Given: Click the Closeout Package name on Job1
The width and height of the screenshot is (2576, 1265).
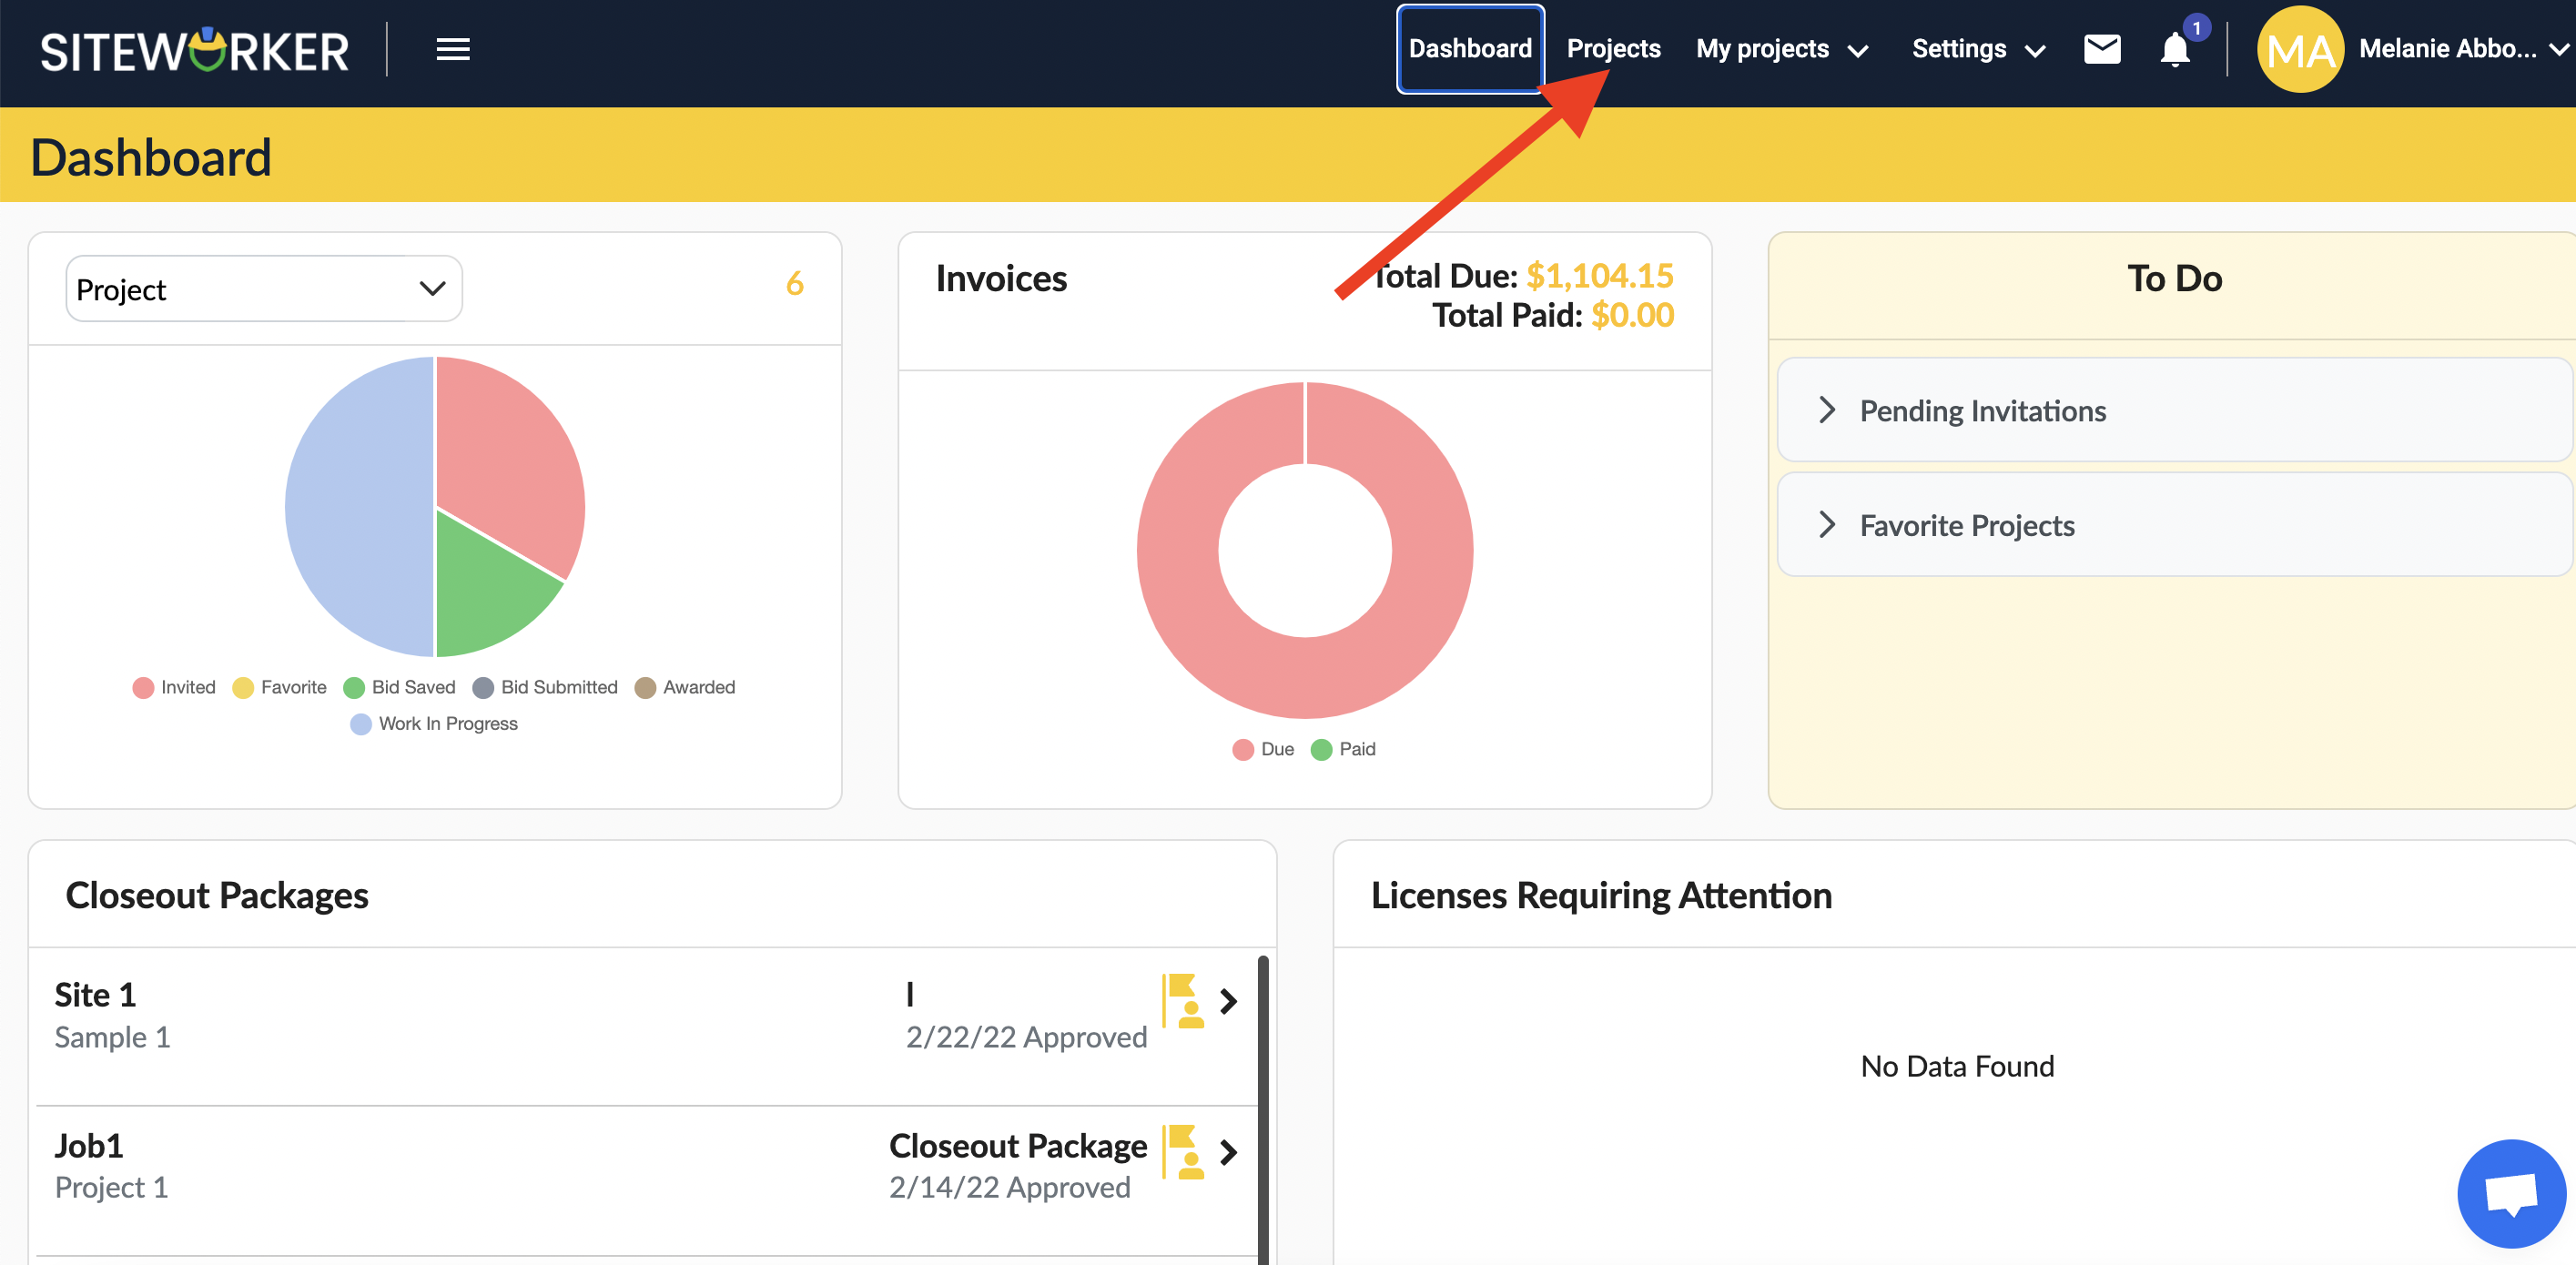Looking at the screenshot, I should (x=1018, y=1145).
